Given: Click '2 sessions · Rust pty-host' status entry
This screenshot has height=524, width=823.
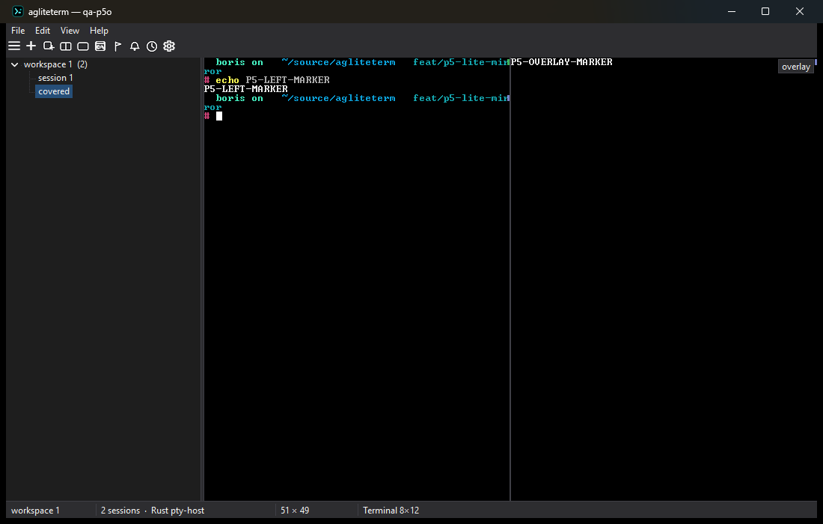Looking at the screenshot, I should click(x=152, y=511).
